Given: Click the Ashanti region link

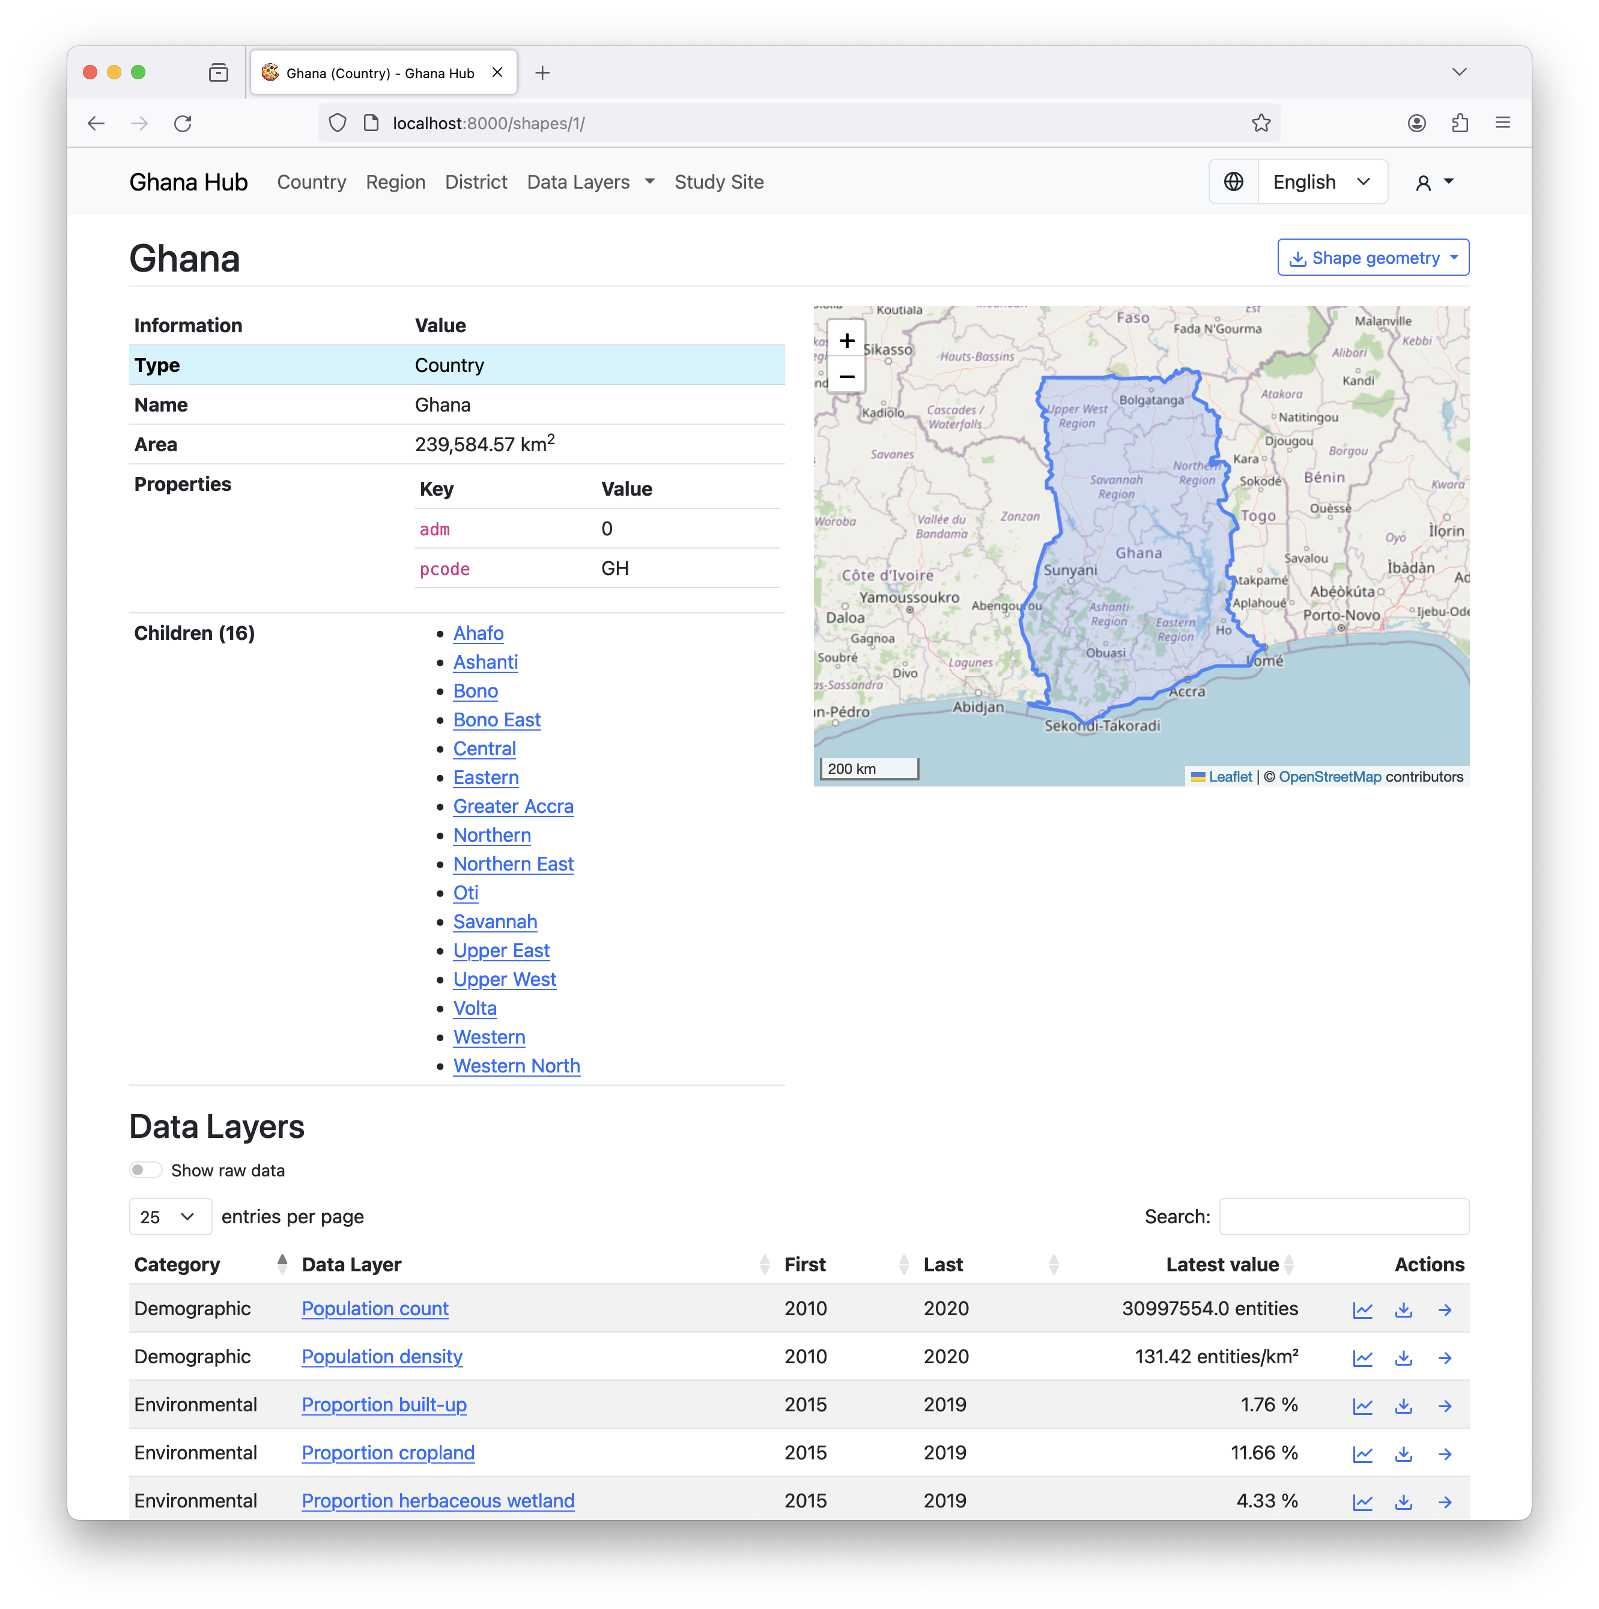Looking at the screenshot, I should [485, 660].
